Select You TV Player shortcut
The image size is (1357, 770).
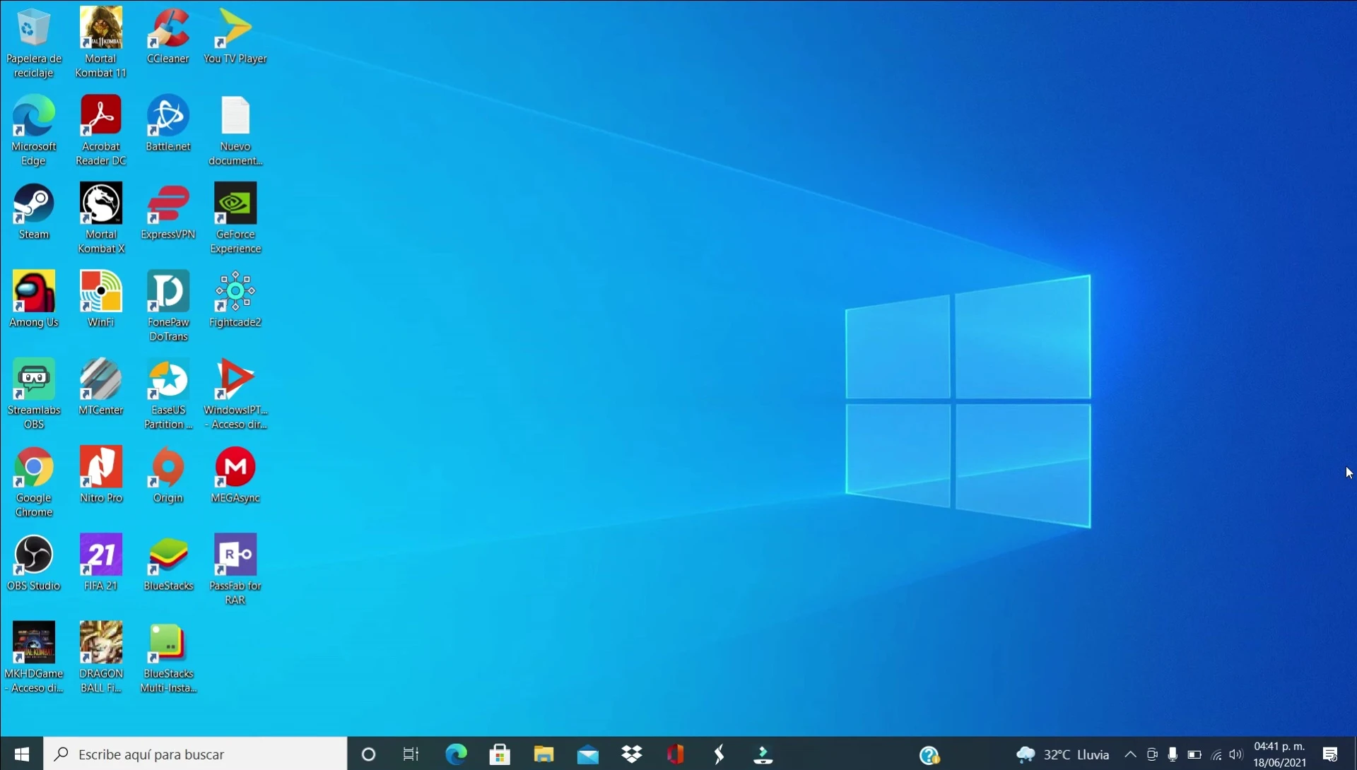[x=235, y=35]
